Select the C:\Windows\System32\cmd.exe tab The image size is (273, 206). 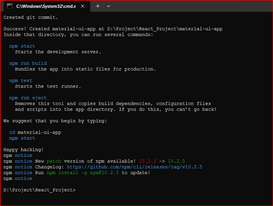click(47, 6)
